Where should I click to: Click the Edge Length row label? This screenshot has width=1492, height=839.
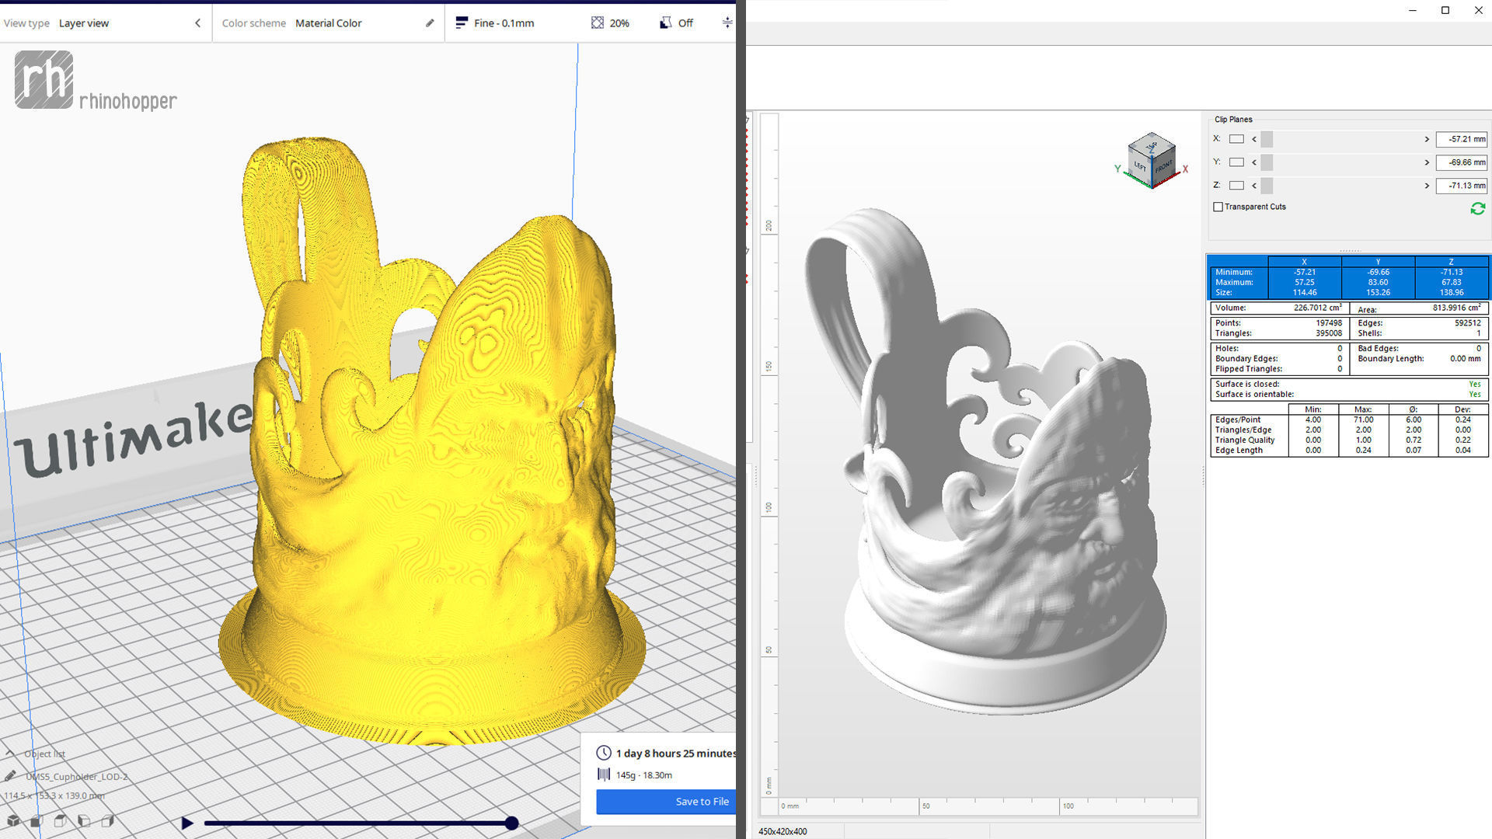point(1239,450)
